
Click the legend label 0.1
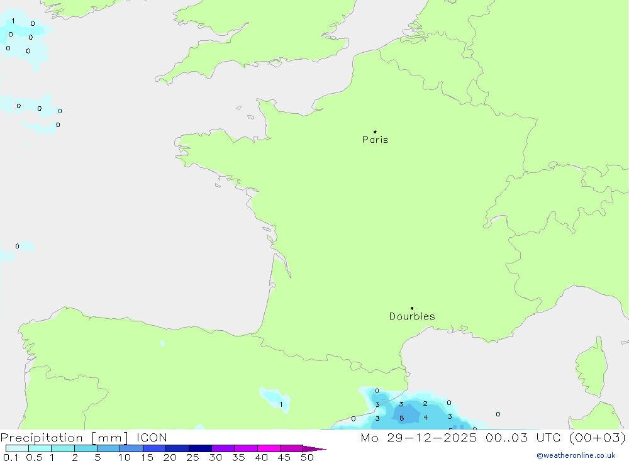pos(11,457)
